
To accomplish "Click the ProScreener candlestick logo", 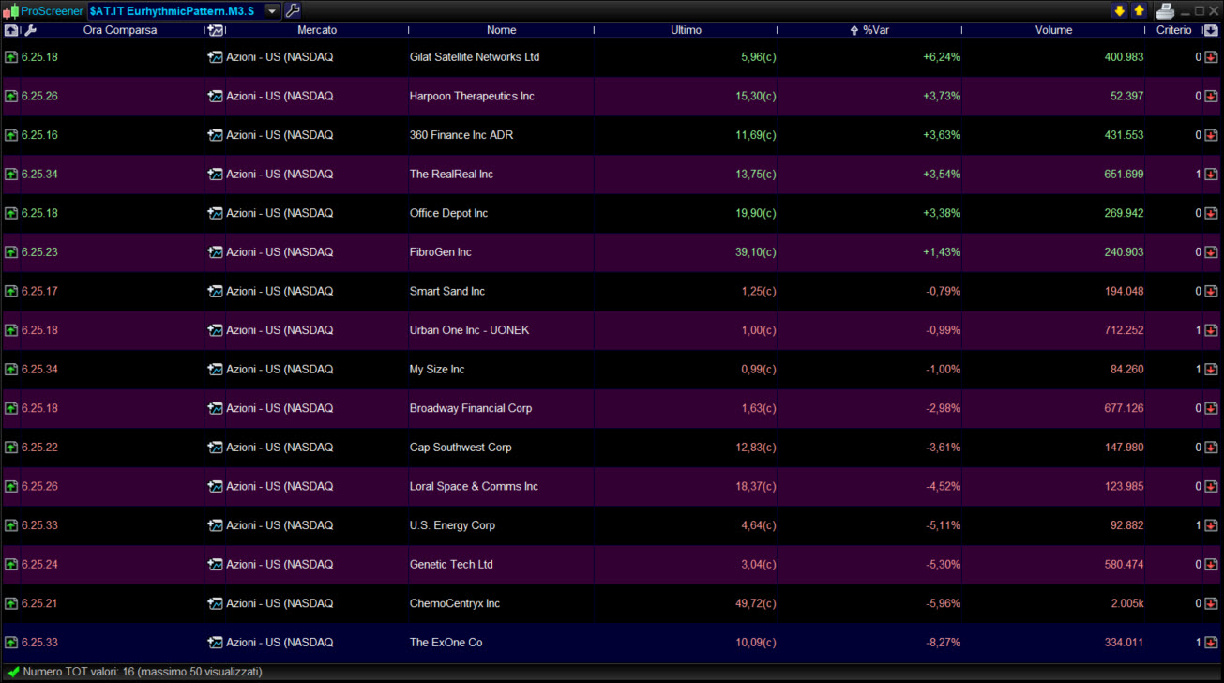I will coord(11,11).
